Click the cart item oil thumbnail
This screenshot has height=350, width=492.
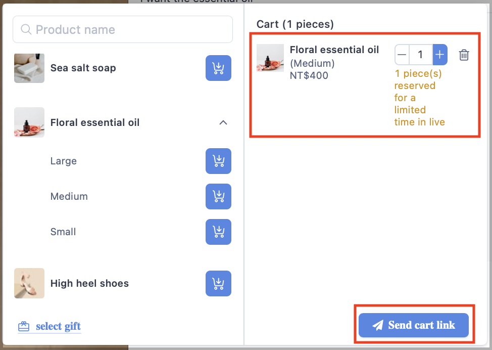[270, 58]
